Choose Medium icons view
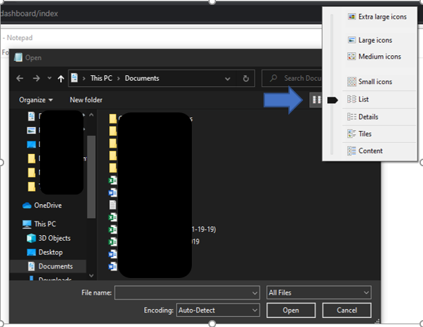Viewport: 423px width, 327px height. pyautogui.click(x=375, y=57)
